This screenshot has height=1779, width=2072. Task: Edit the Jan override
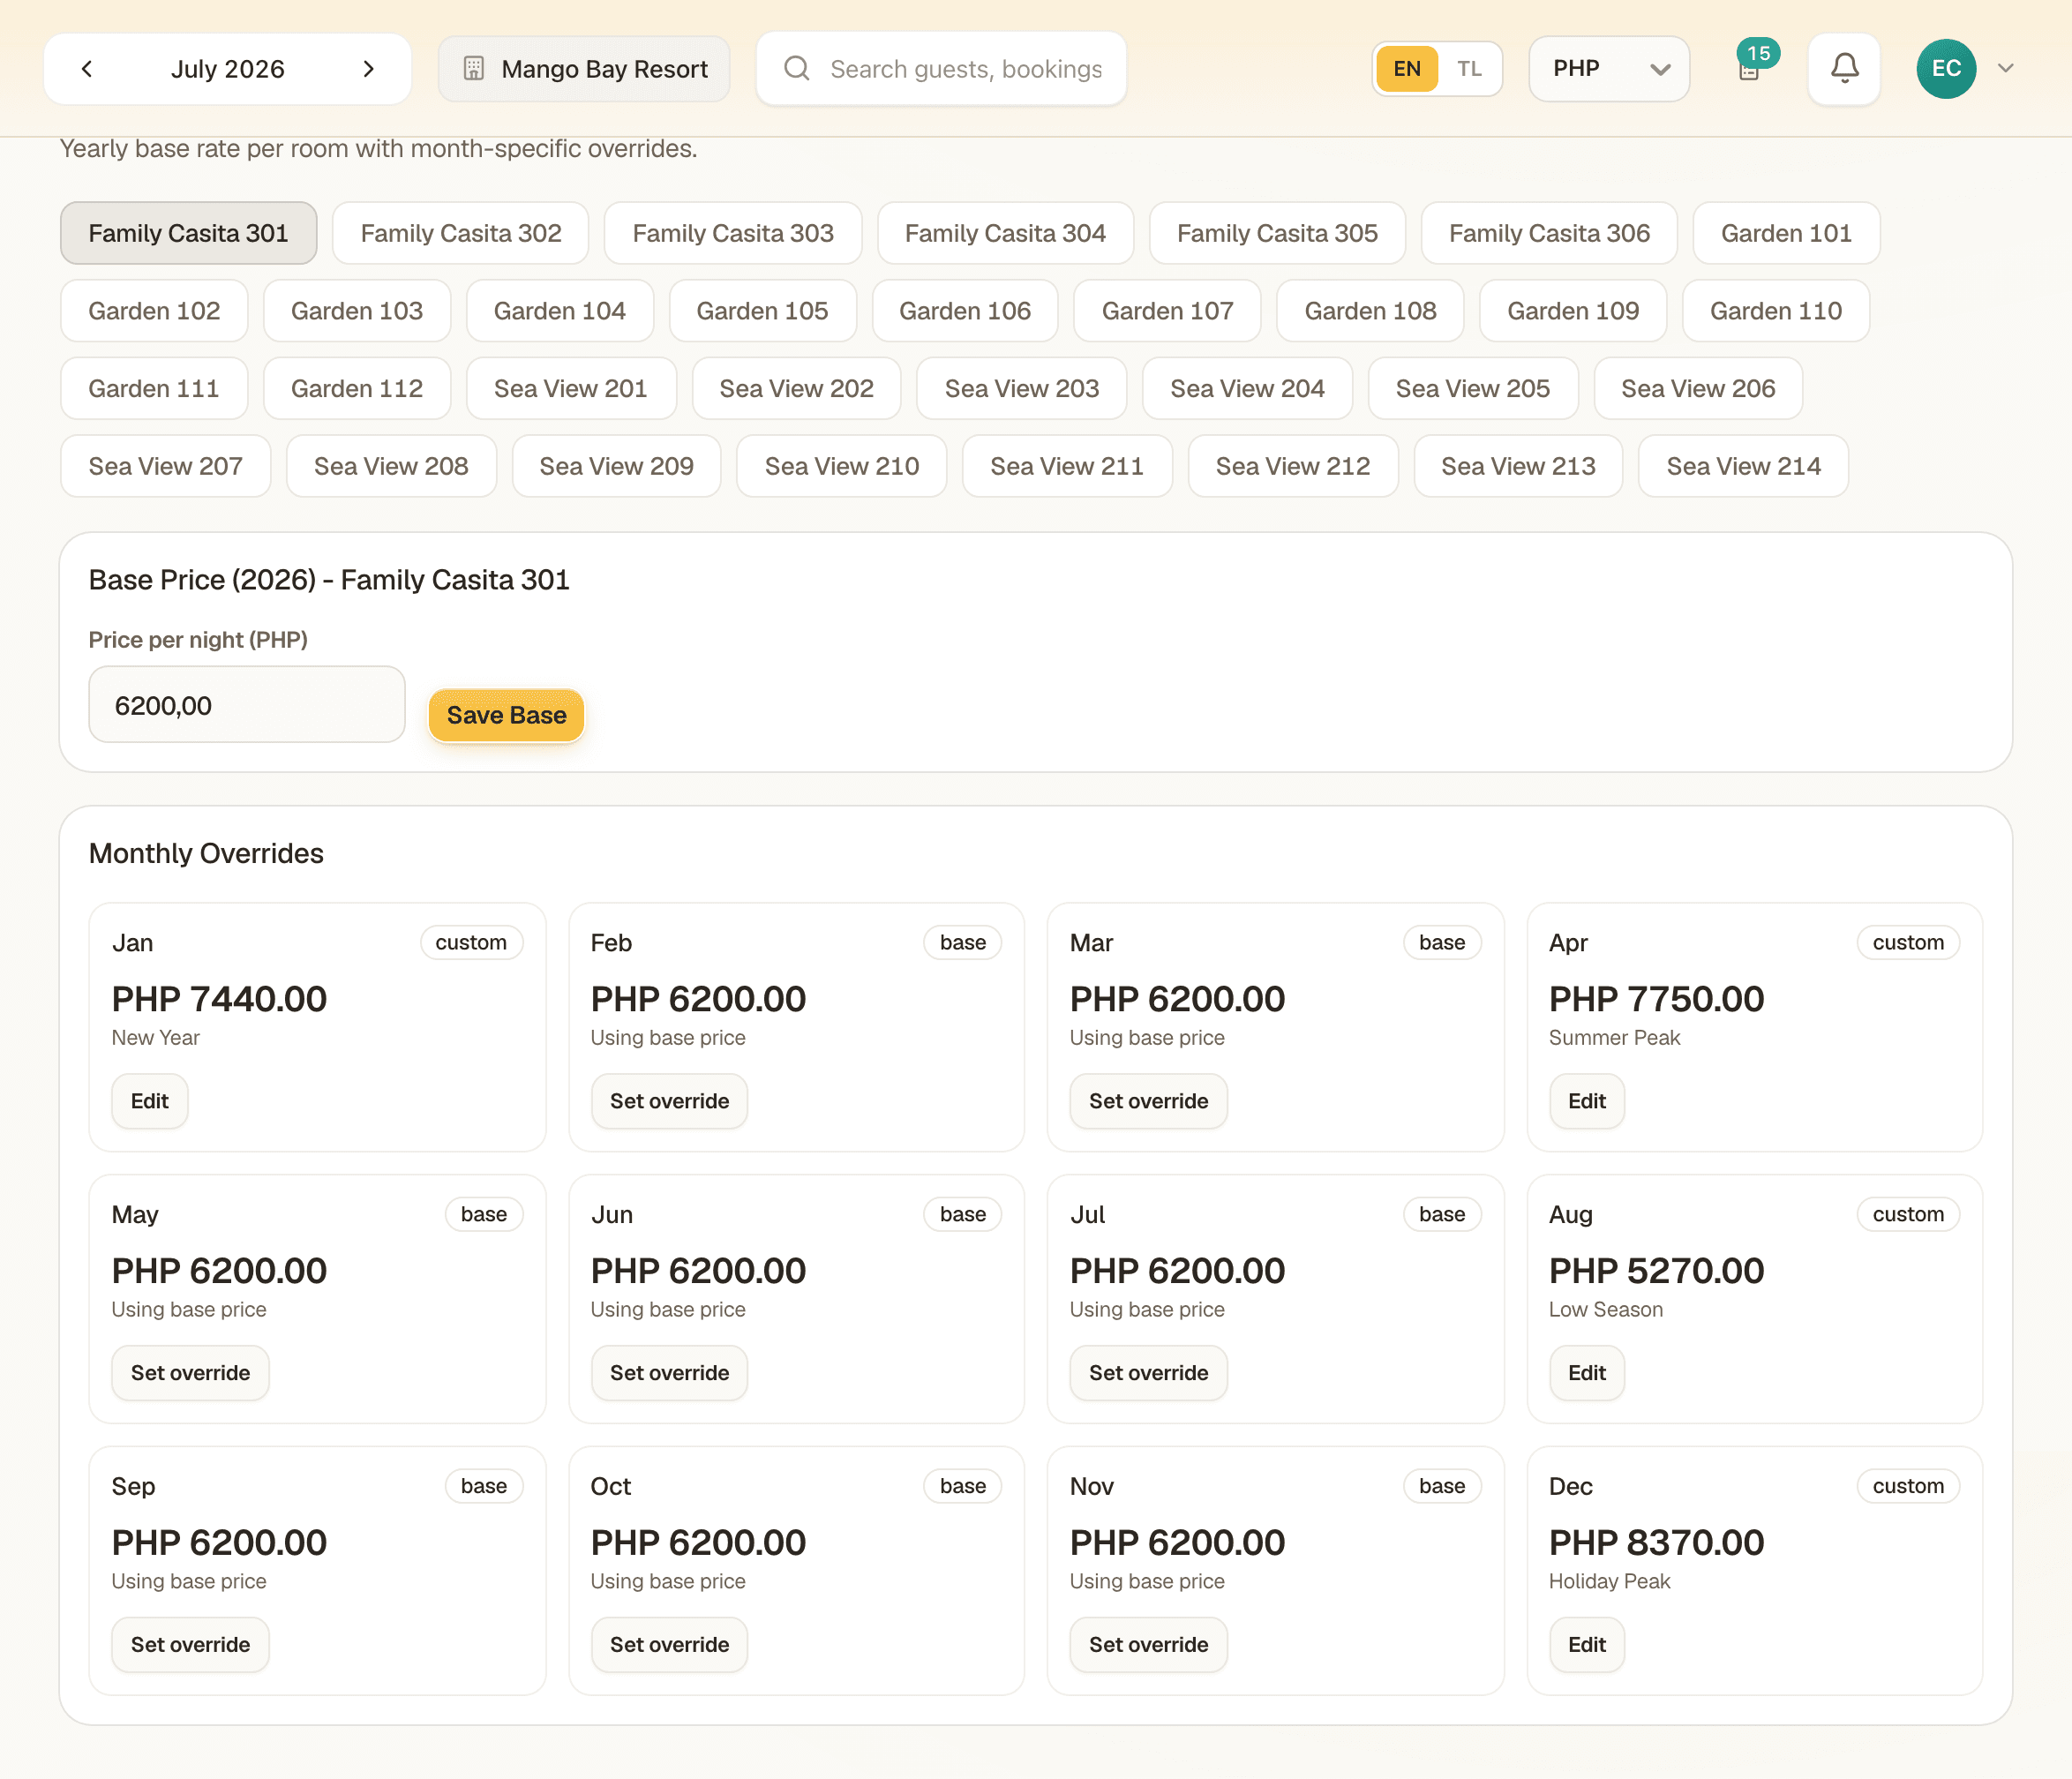tap(150, 1102)
